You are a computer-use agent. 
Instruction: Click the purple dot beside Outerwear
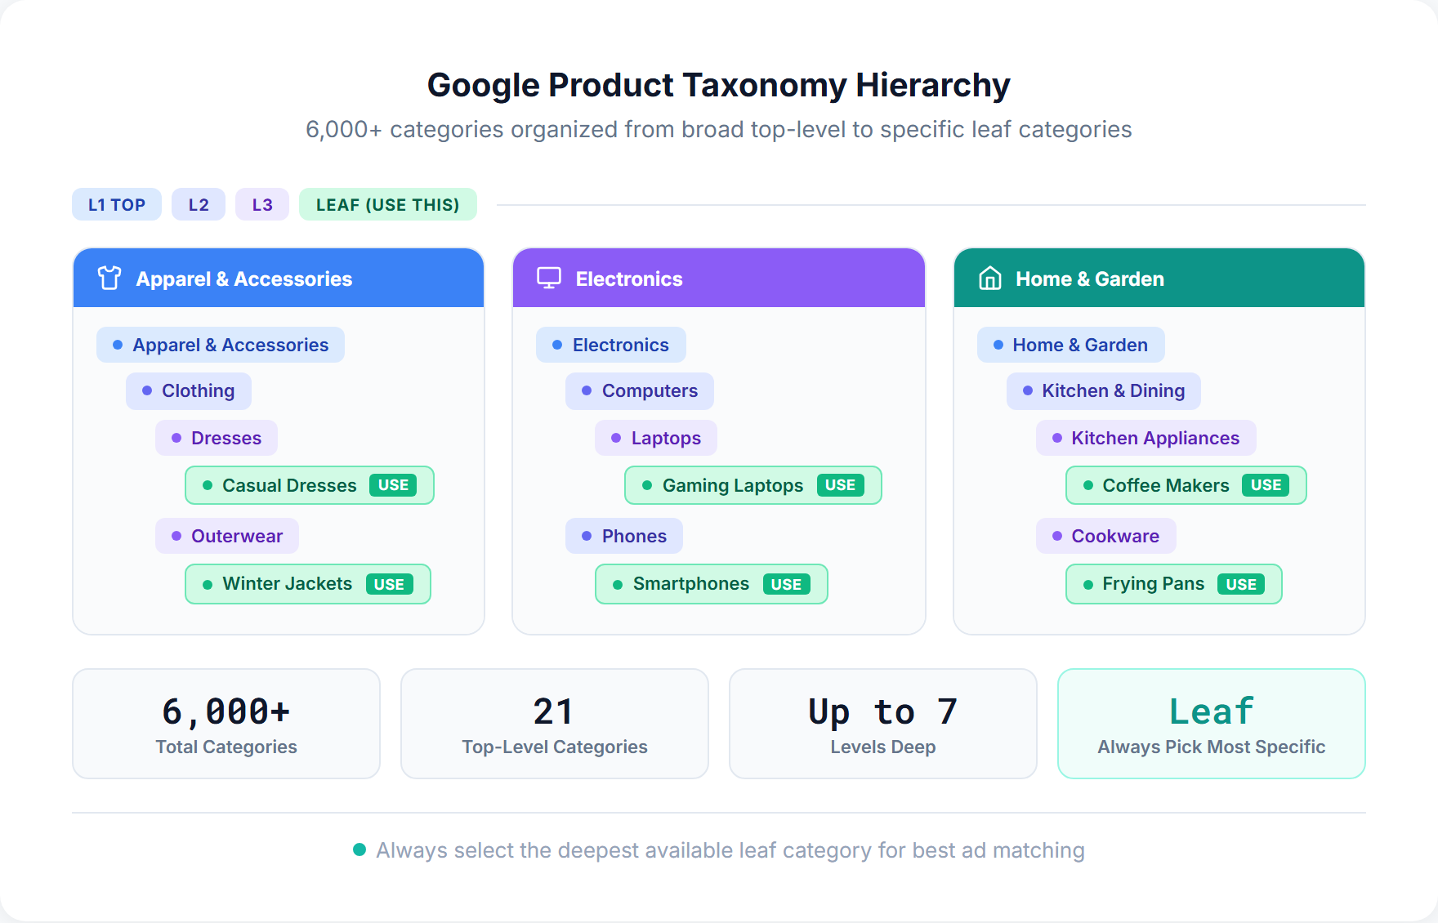(x=176, y=536)
